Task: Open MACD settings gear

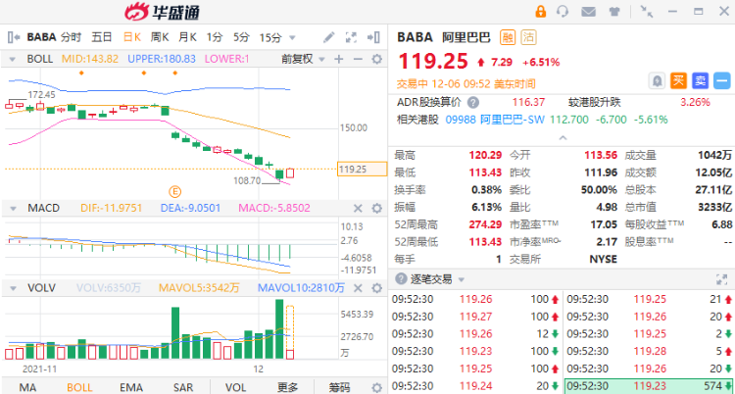Action: [x=376, y=208]
